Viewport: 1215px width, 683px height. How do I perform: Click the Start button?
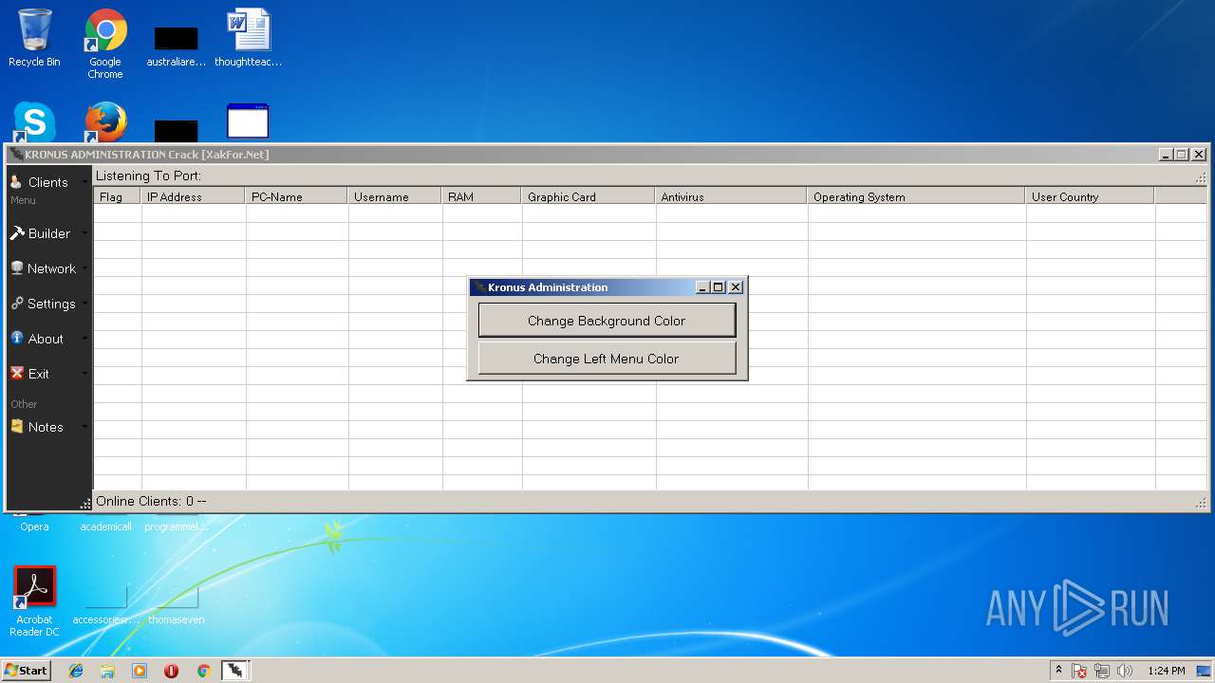27,670
